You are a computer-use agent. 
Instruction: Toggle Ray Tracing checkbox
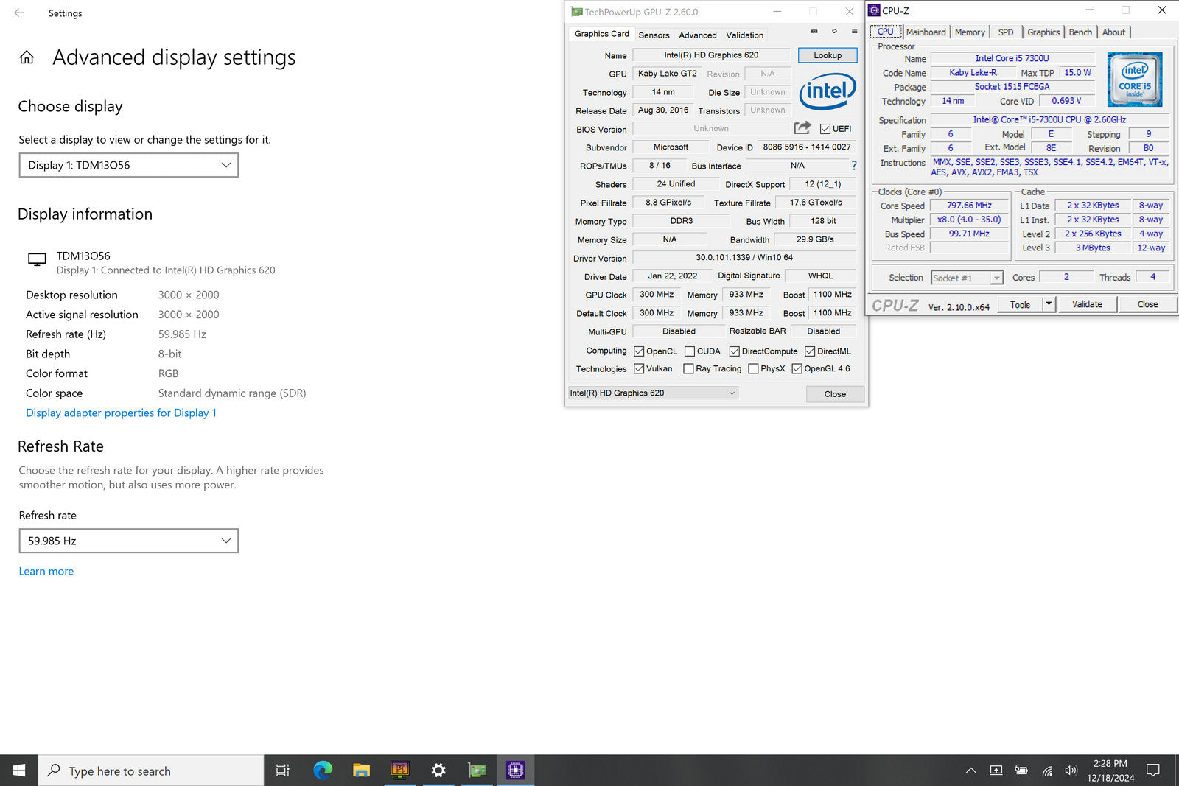[688, 368]
